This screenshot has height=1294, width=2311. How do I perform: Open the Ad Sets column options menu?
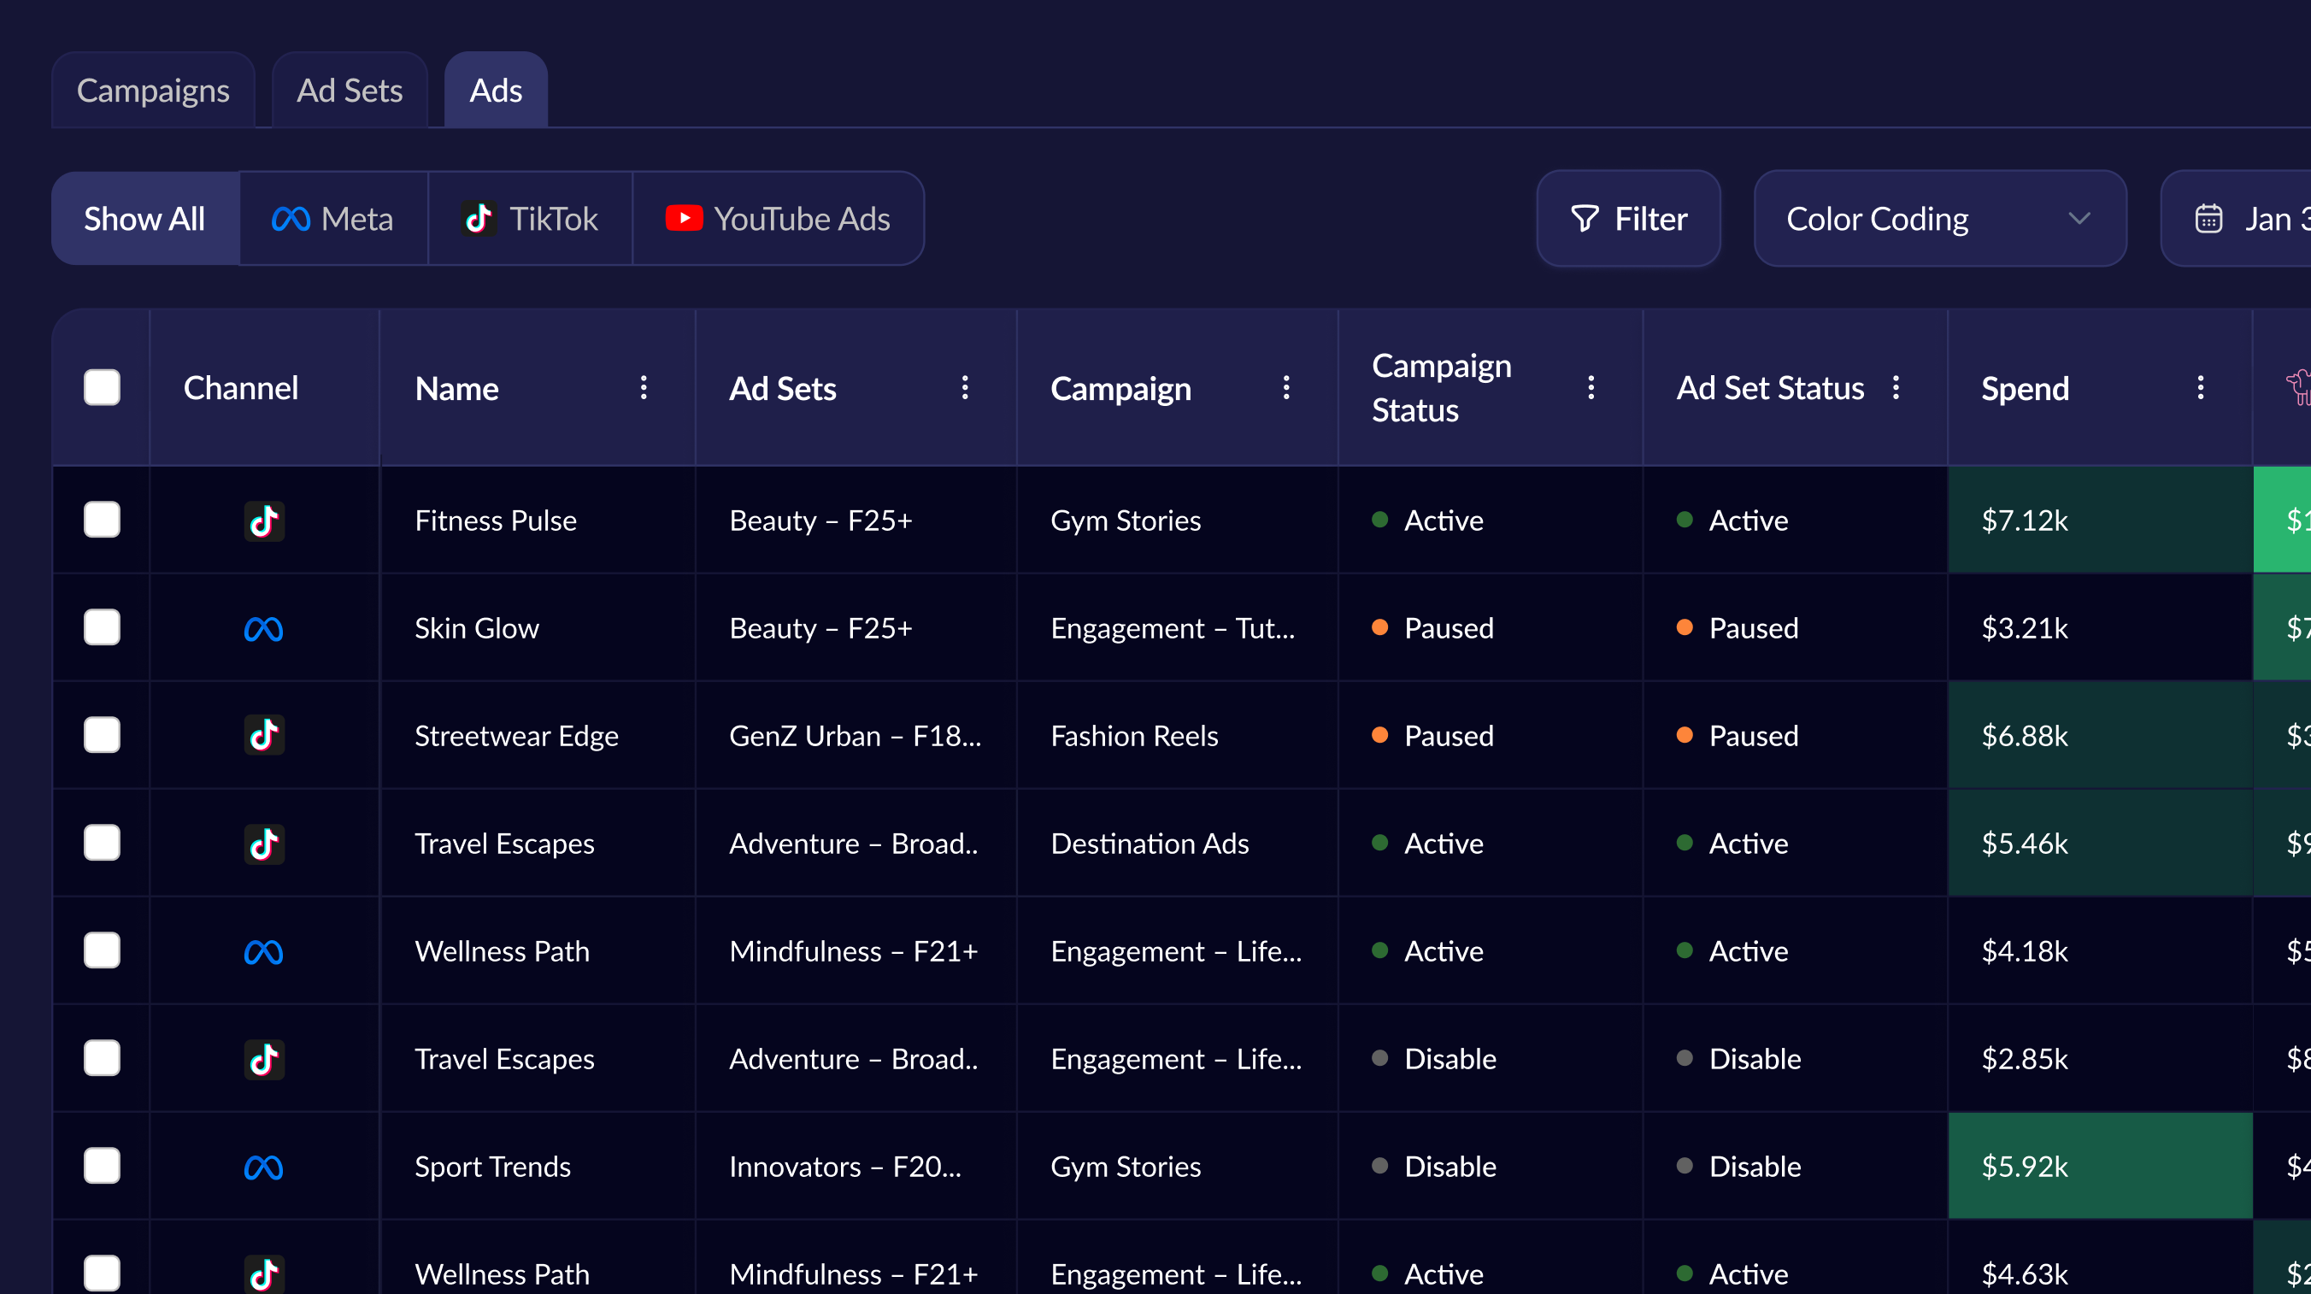[964, 388]
